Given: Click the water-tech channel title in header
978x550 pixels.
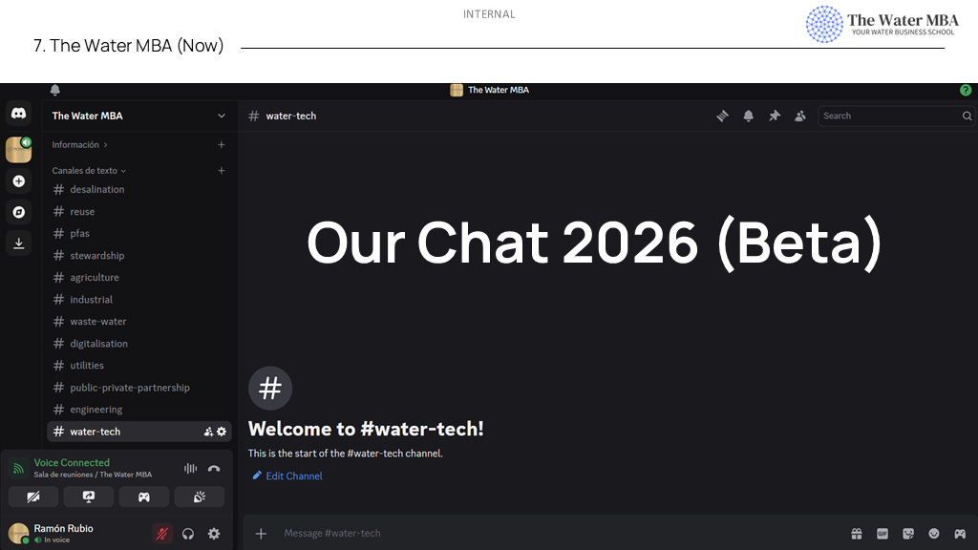Looking at the screenshot, I should pyautogui.click(x=290, y=116).
